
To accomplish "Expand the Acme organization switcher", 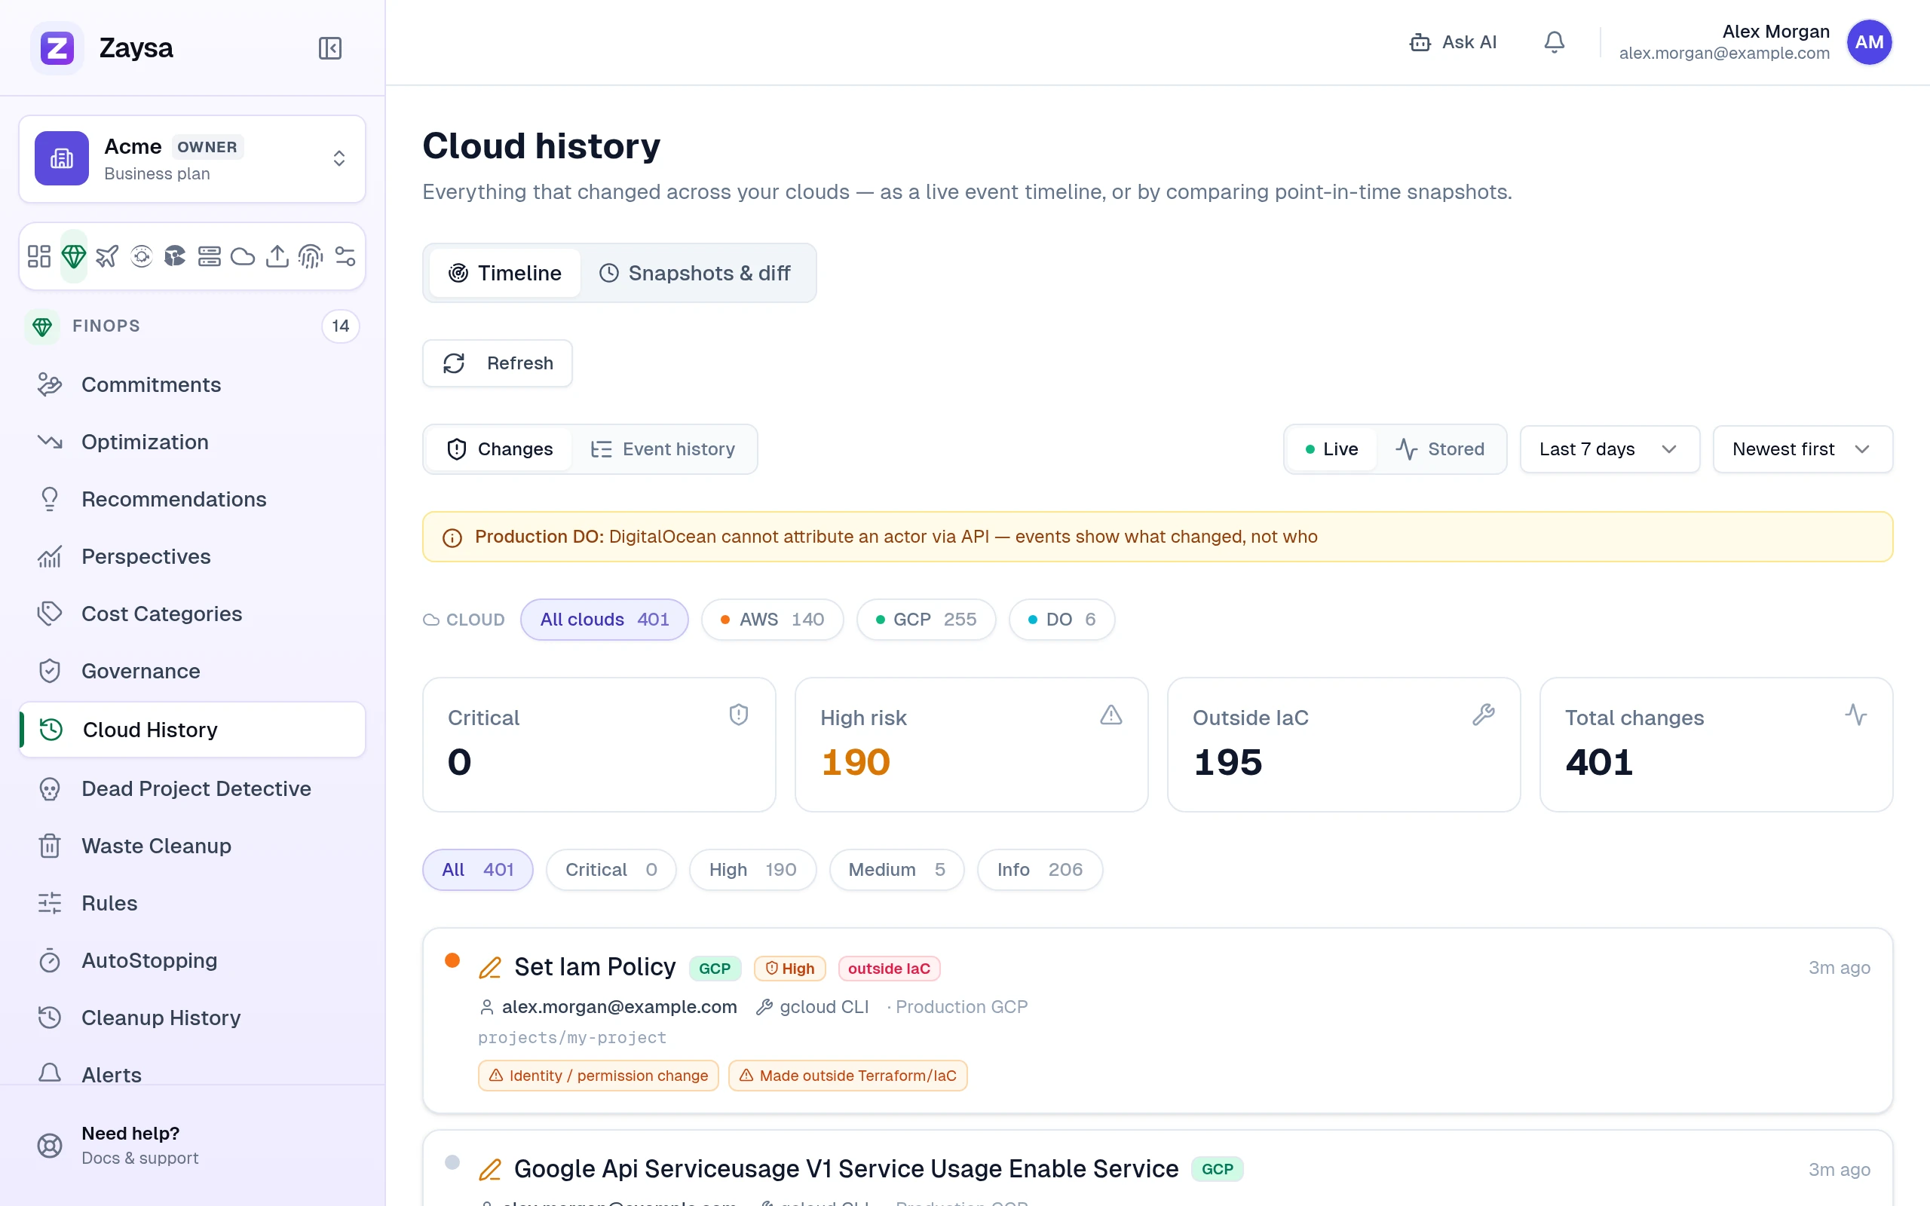I will point(192,159).
